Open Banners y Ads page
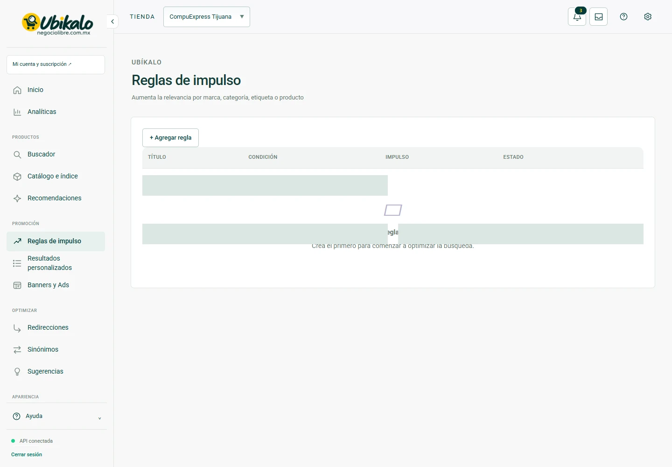 click(x=56, y=285)
